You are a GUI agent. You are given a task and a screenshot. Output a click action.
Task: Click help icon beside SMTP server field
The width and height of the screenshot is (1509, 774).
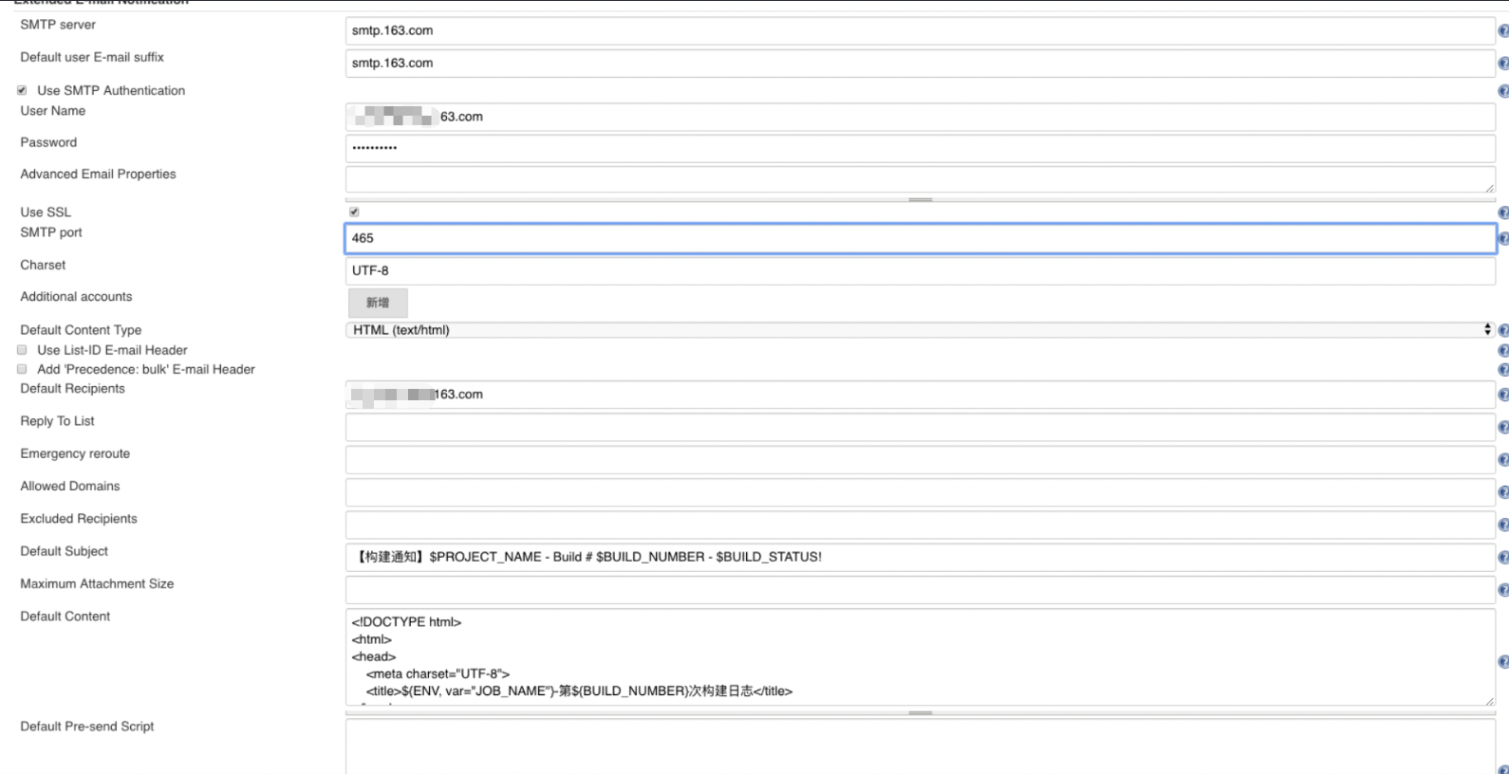(x=1502, y=31)
